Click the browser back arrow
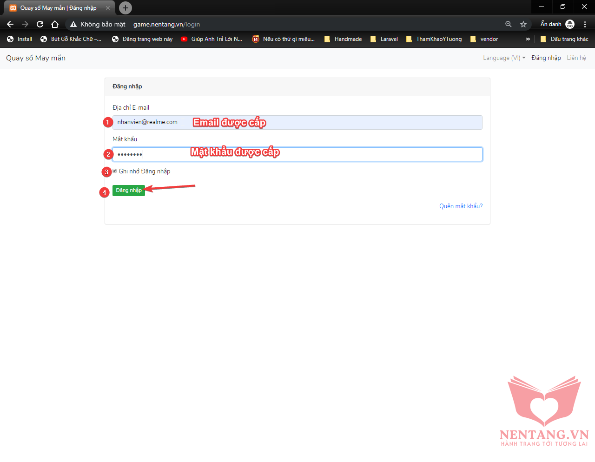Screen dimensions: 595x462 [x=10, y=24]
